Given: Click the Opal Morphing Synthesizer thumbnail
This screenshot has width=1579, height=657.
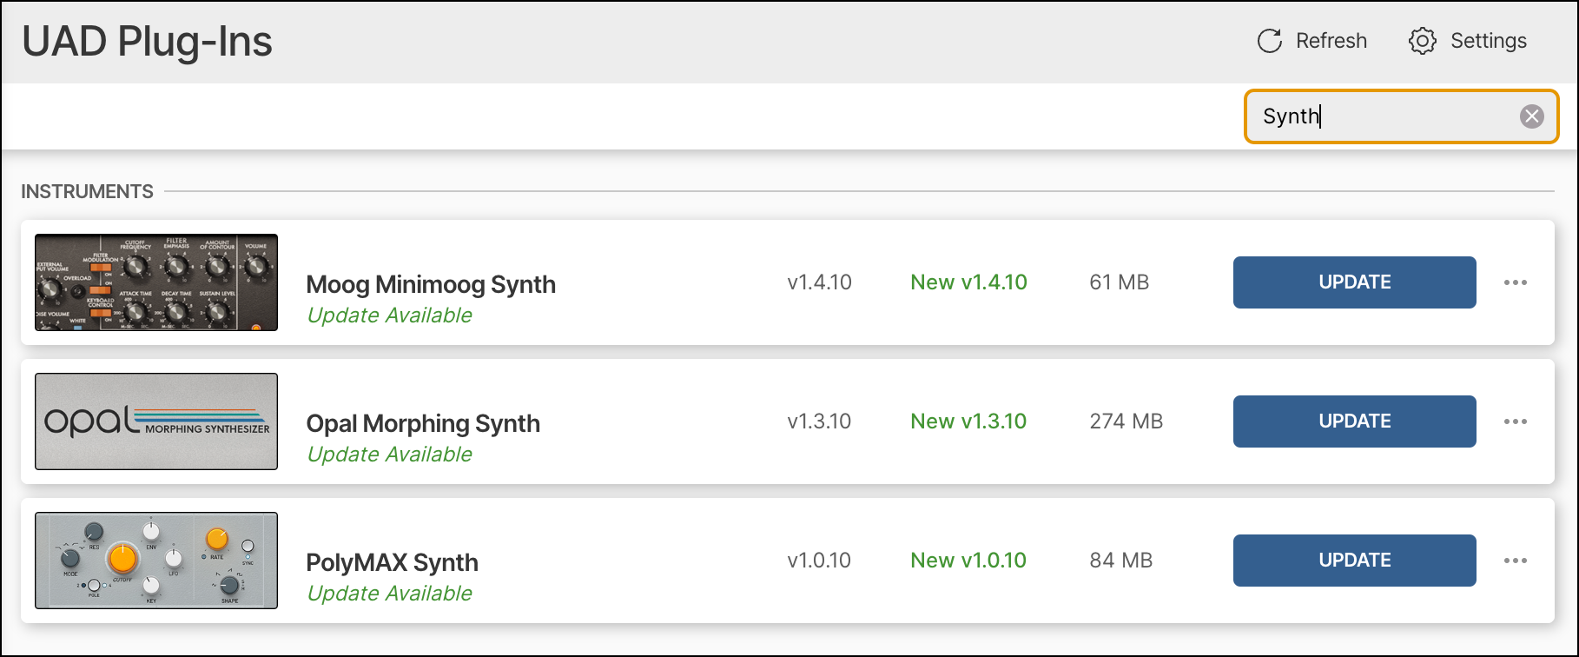Looking at the screenshot, I should coord(156,421).
